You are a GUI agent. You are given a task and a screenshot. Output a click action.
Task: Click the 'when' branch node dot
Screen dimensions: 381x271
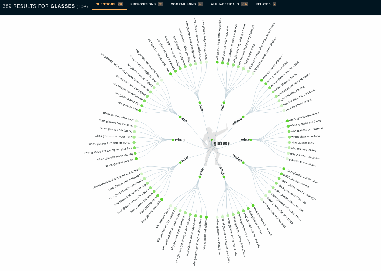point(173,140)
